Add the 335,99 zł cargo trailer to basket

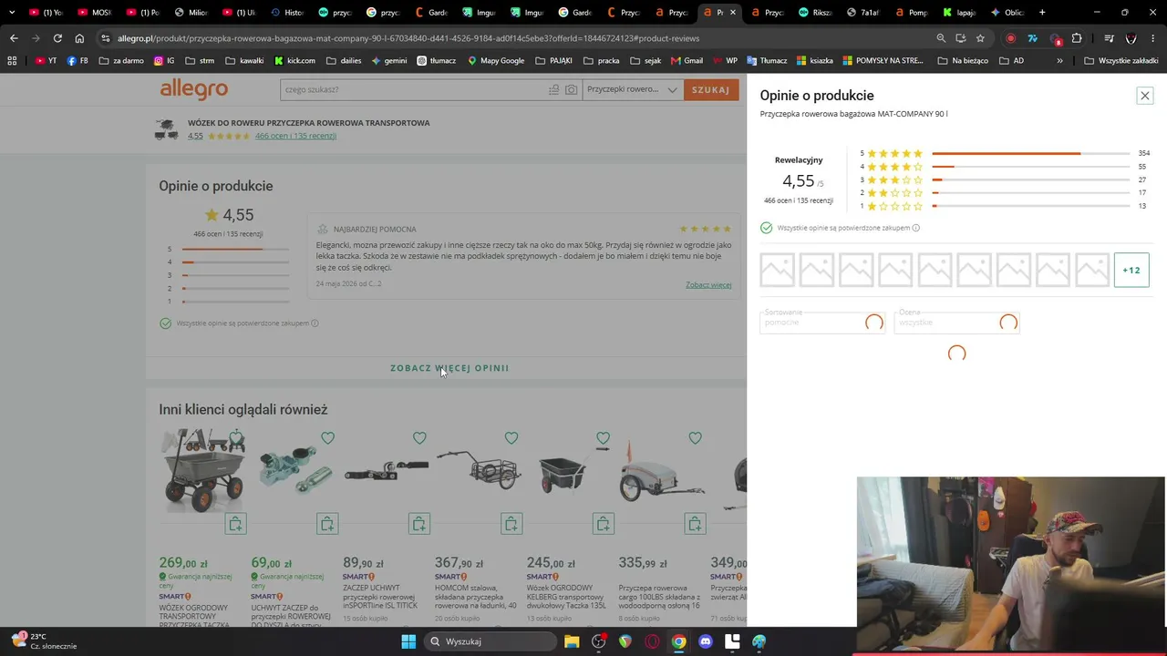pyautogui.click(x=695, y=524)
